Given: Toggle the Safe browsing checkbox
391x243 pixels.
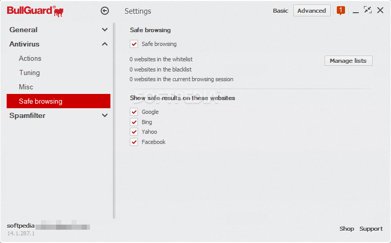Looking at the screenshot, I should pos(134,44).
